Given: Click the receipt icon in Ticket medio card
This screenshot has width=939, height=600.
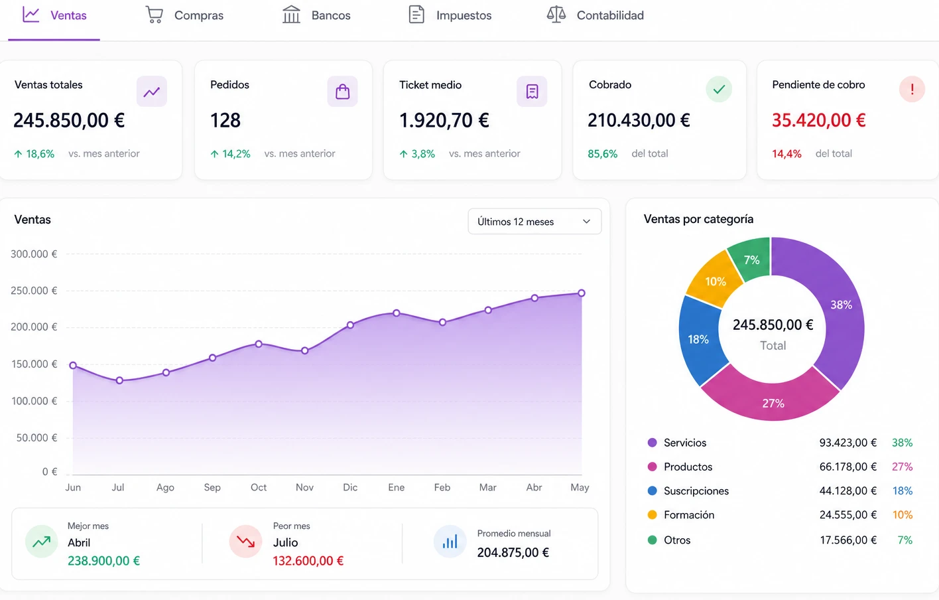Looking at the screenshot, I should [532, 92].
